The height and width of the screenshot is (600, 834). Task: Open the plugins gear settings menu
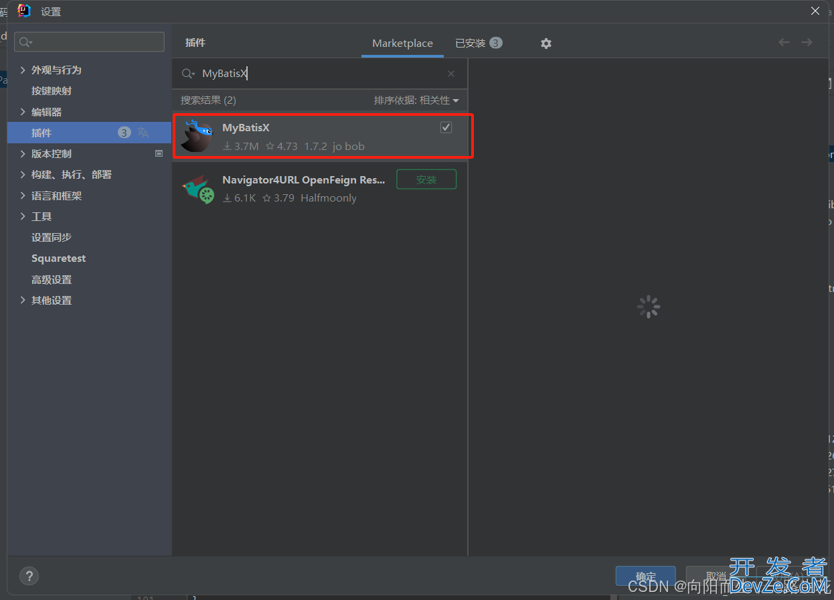tap(546, 44)
